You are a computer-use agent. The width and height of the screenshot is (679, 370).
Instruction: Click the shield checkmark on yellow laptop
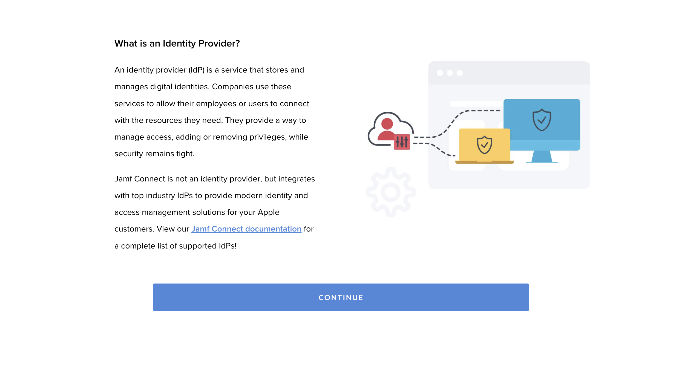click(484, 145)
